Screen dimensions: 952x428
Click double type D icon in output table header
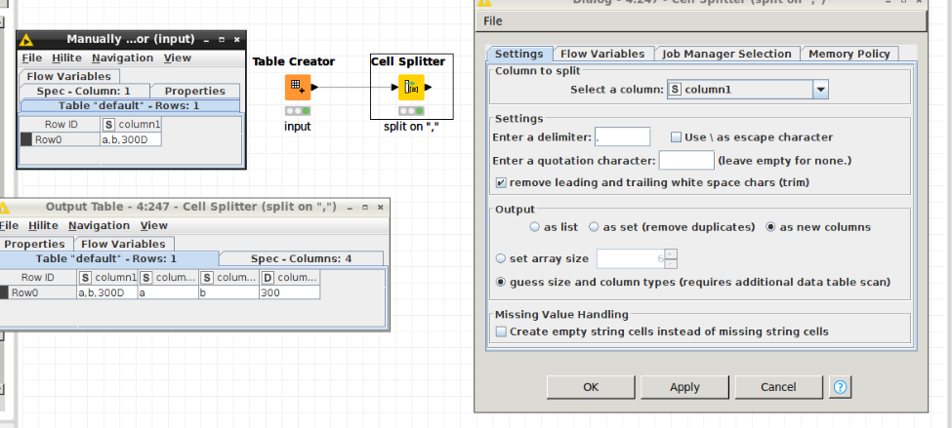tap(268, 278)
